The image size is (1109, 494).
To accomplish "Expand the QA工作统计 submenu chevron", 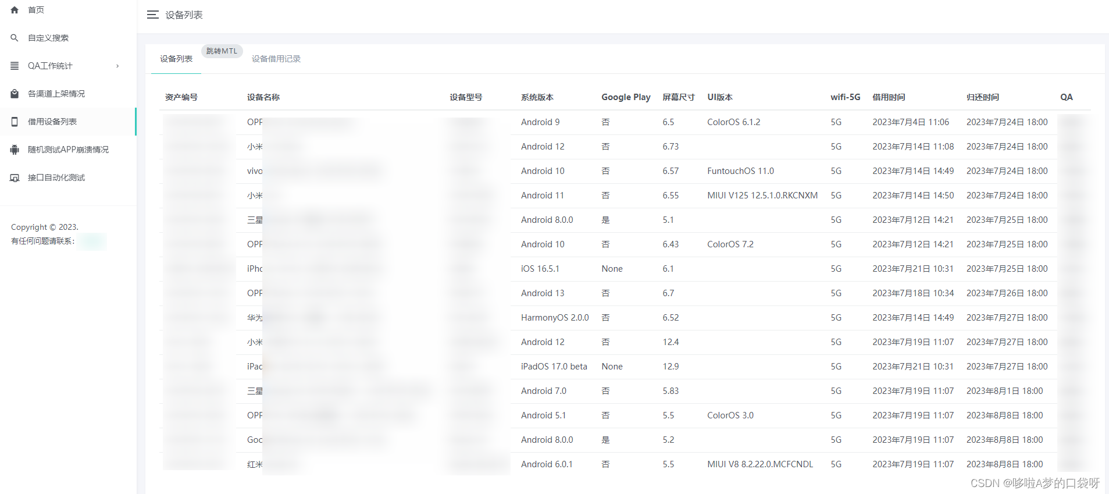I will 117,66.
